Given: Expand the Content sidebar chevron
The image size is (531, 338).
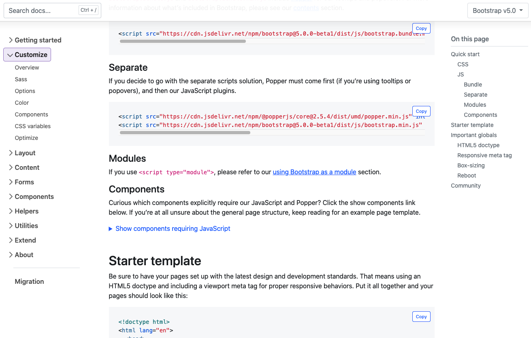Looking at the screenshot, I should coord(11,167).
